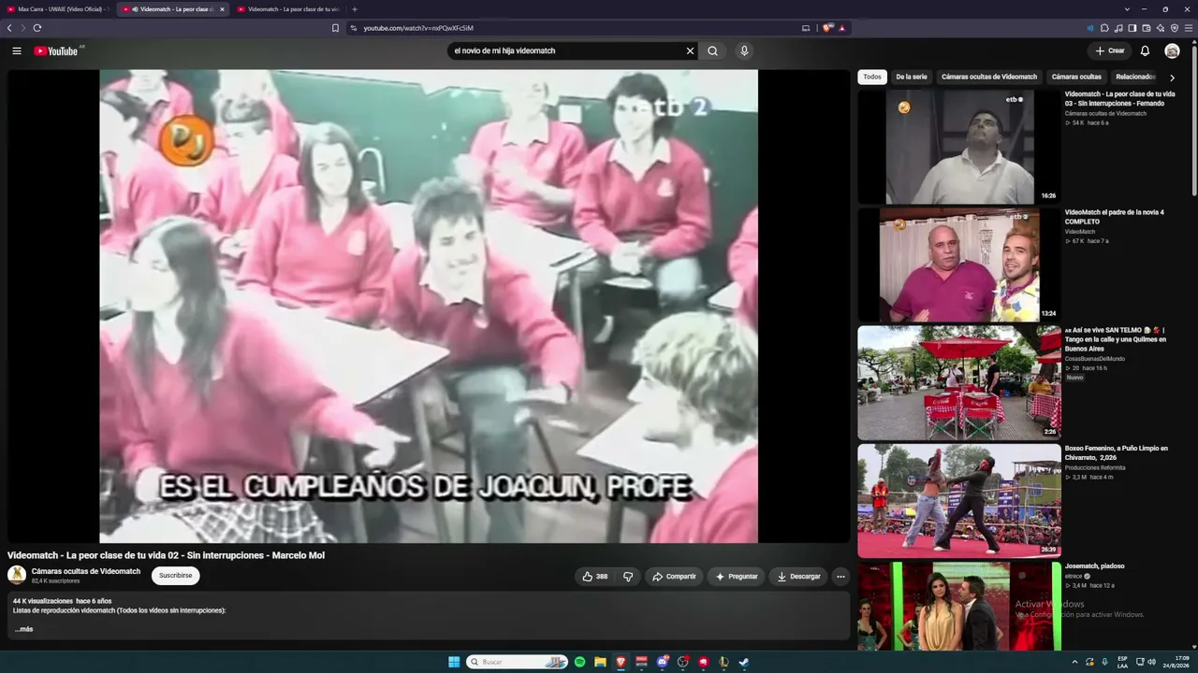Open the Brave Rewards triangle icon
Screen dimensions: 1198x673
tap(842, 28)
